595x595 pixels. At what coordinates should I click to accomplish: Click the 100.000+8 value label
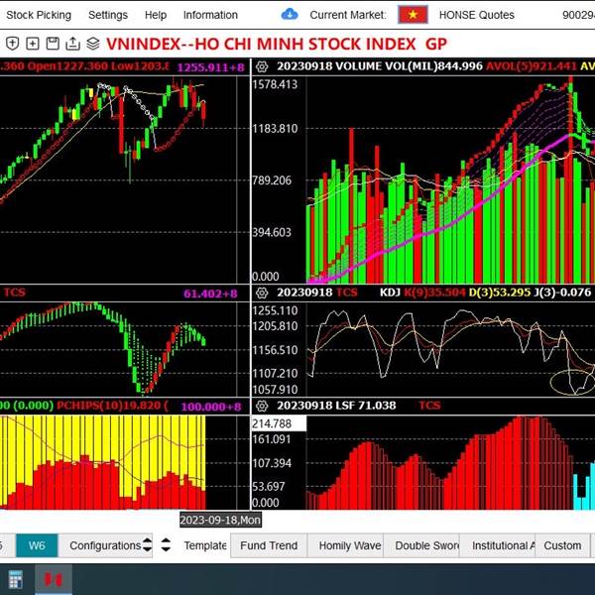pos(211,407)
